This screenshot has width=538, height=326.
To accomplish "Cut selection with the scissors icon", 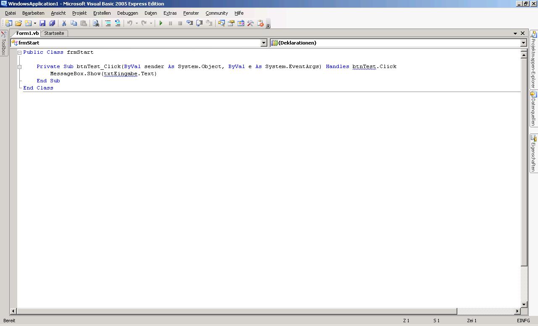I will pyautogui.click(x=64, y=24).
